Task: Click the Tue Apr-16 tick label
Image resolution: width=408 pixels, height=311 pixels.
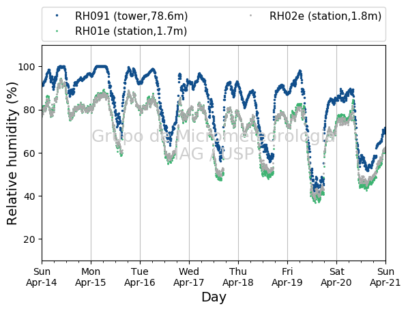Action: point(140,277)
